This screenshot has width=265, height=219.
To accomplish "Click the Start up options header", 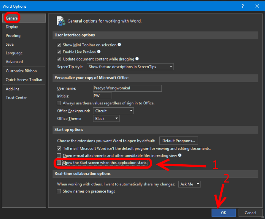I will coord(155,130).
